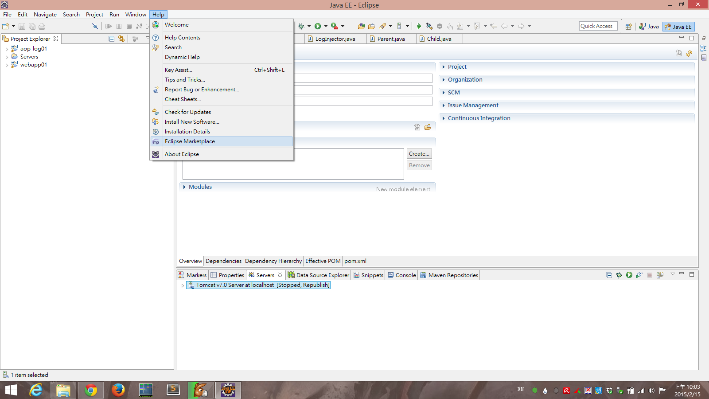Click the Open Task folder toolbar icon

(x=372, y=26)
